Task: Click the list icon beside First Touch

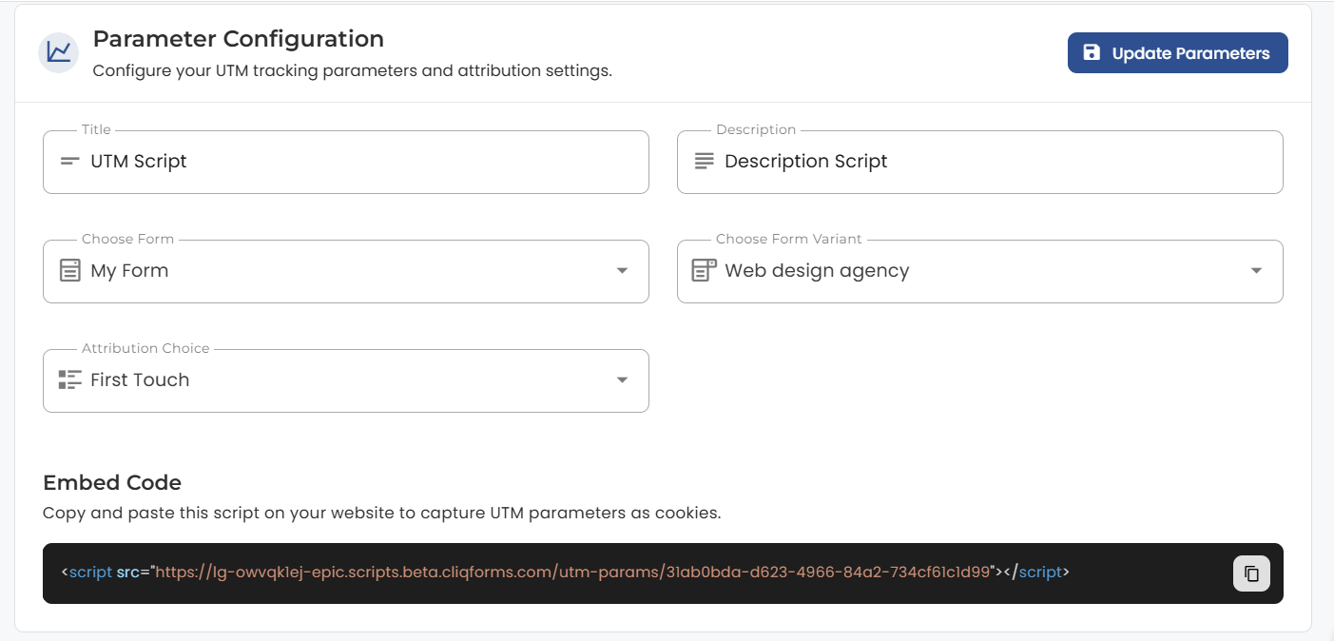Action: 69,380
